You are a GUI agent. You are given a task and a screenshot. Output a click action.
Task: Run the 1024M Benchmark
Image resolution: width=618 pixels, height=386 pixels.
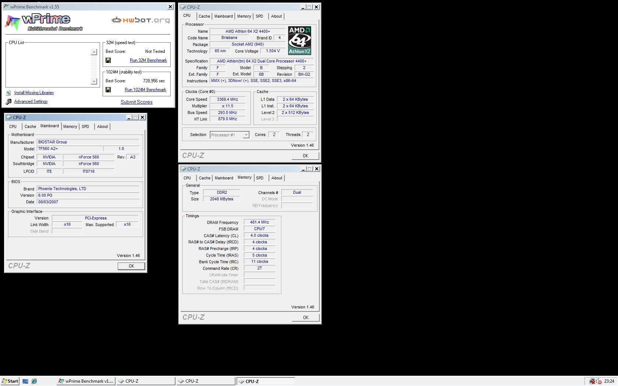145,90
